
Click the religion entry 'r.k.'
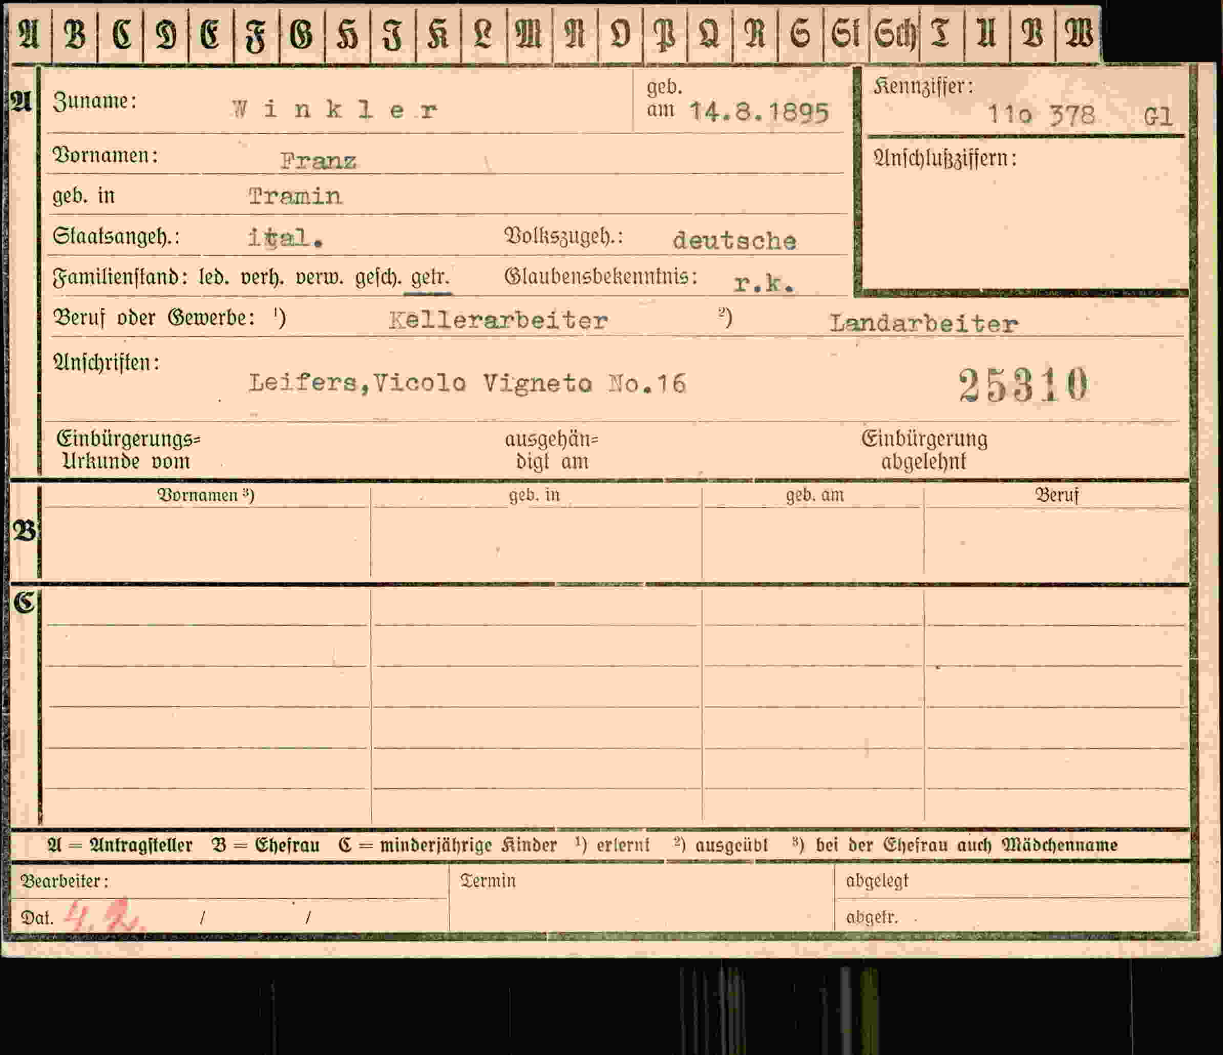(764, 283)
